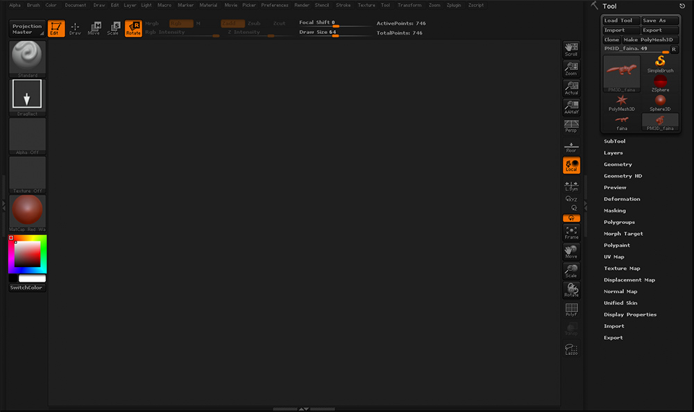Click the Load Tool button

coord(621,20)
